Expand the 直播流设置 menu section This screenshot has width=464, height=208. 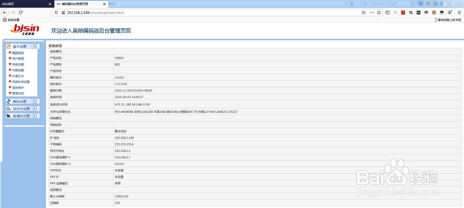pyautogui.click(x=35, y=116)
